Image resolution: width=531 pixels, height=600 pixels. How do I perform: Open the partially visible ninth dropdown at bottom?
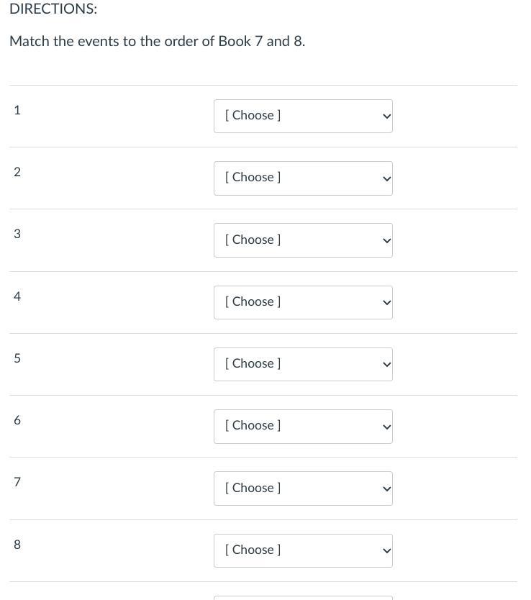pos(303,597)
